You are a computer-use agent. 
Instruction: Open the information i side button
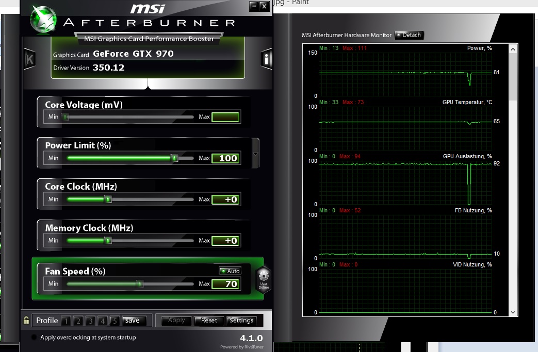tap(266, 59)
